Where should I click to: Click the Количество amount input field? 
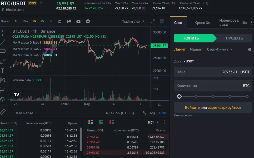click(213, 86)
